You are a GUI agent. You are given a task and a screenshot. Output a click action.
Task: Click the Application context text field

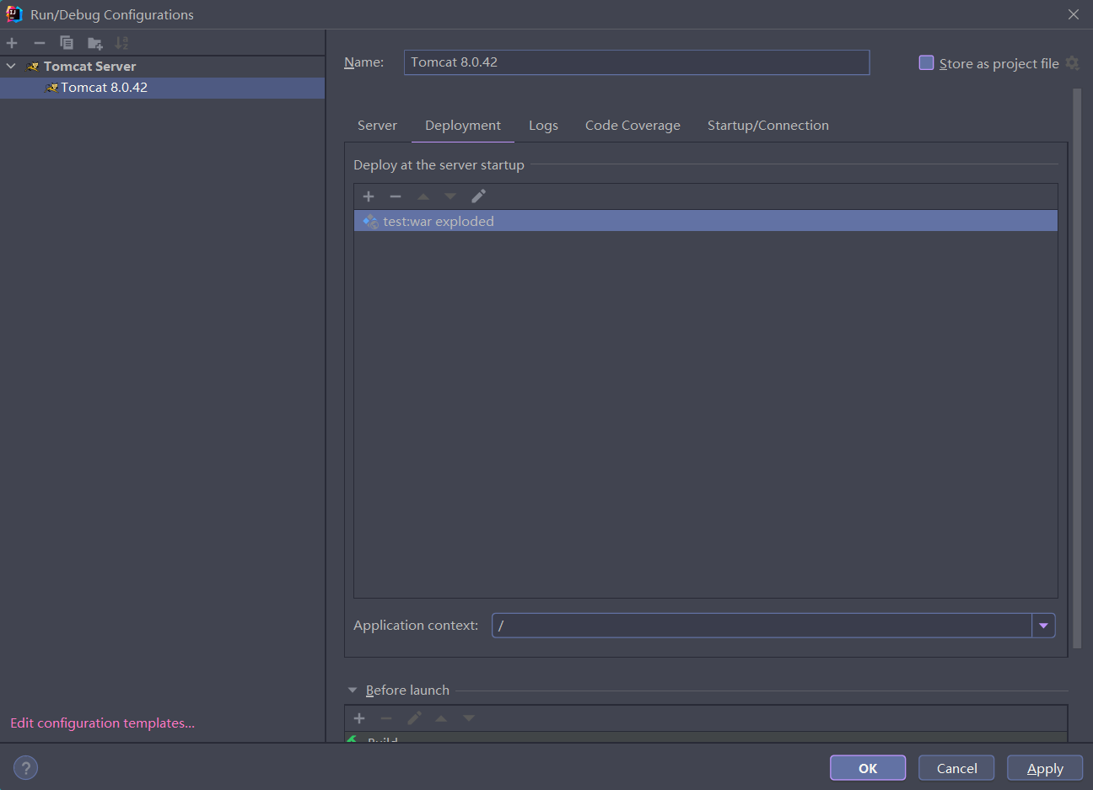pos(762,626)
